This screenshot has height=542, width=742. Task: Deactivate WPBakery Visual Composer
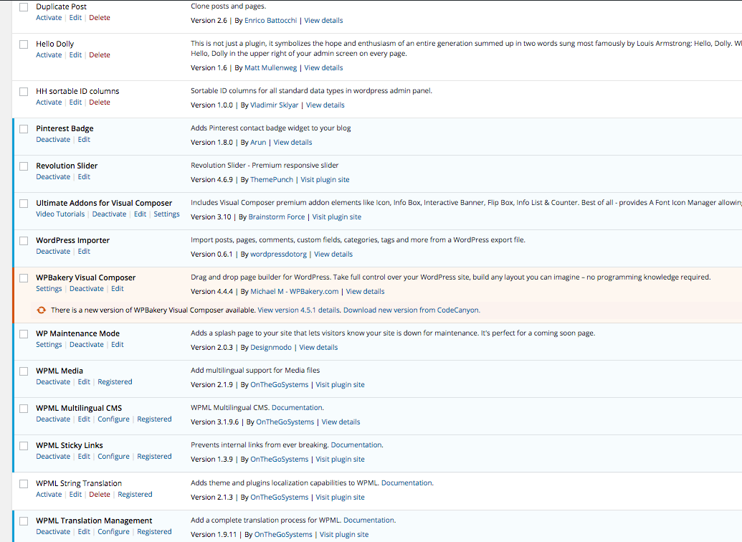[87, 289]
